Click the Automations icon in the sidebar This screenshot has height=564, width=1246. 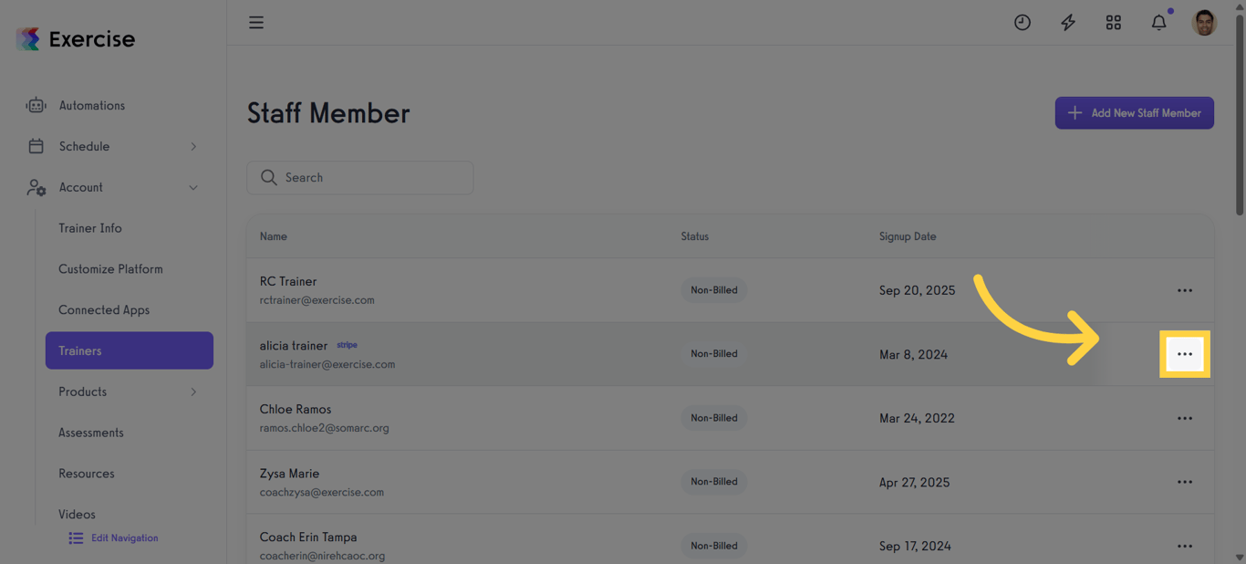coord(36,105)
